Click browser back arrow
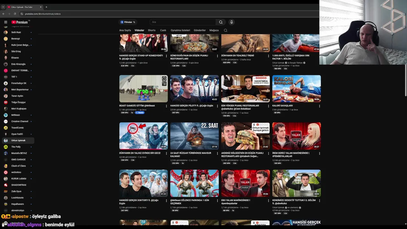This screenshot has width=407, height=229. click(x=3, y=14)
